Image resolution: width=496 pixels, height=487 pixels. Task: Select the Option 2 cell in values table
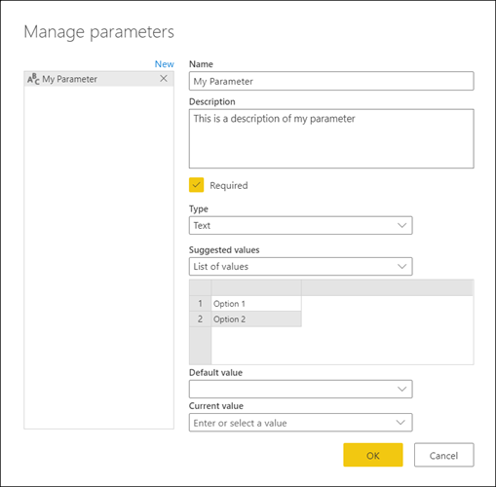point(256,318)
